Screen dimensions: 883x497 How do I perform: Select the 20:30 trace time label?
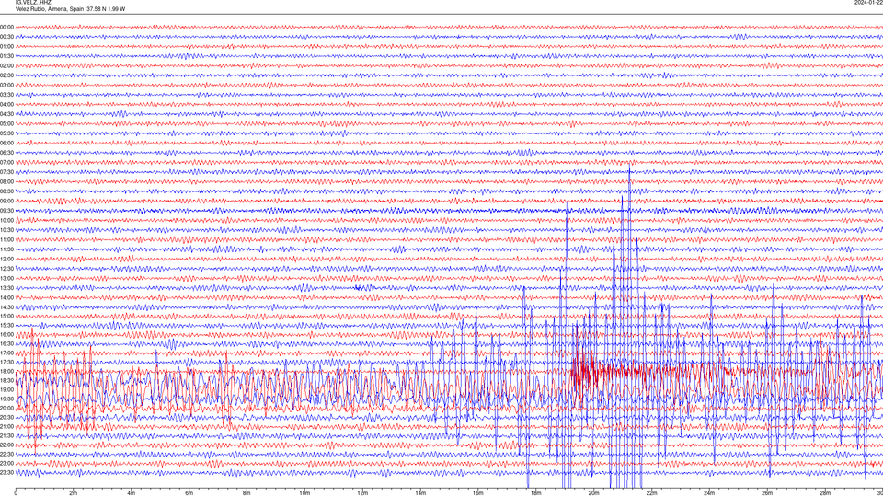click(6, 417)
